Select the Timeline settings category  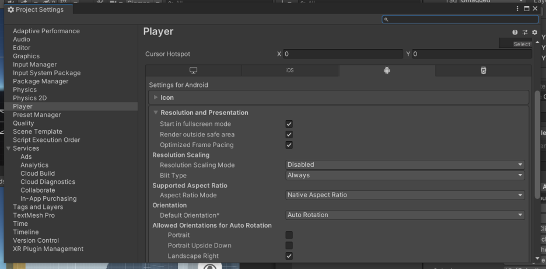[x=26, y=232]
